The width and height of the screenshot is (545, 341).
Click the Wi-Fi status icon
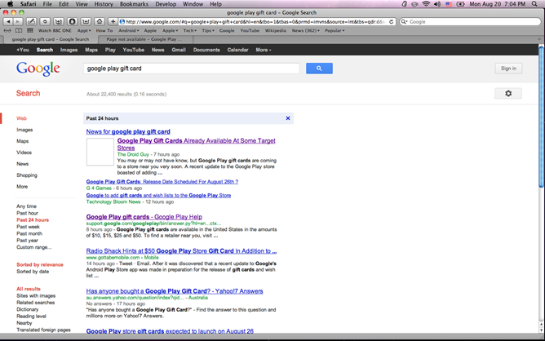426,4
